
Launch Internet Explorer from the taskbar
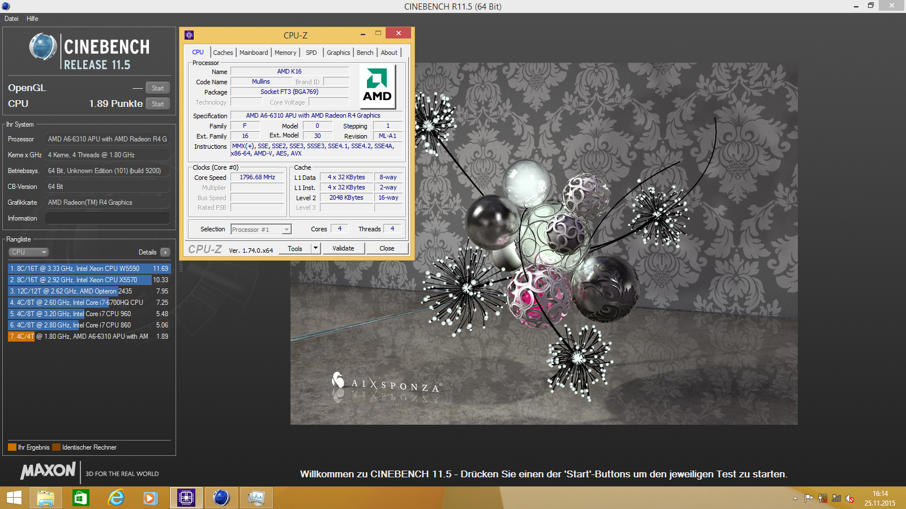pos(116,498)
